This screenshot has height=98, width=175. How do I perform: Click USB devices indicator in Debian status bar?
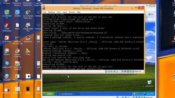117,71
